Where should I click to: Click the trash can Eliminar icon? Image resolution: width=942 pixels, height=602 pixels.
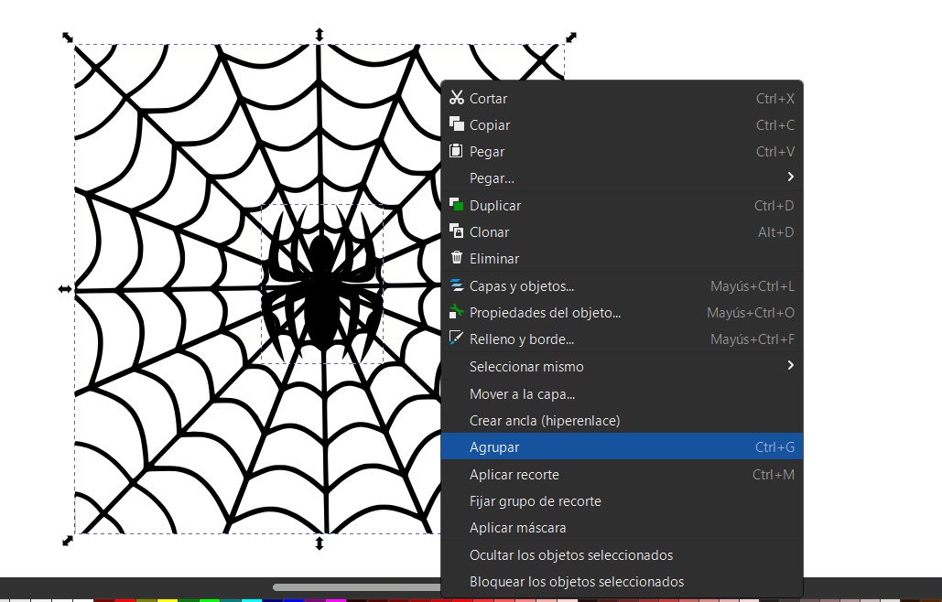click(457, 257)
